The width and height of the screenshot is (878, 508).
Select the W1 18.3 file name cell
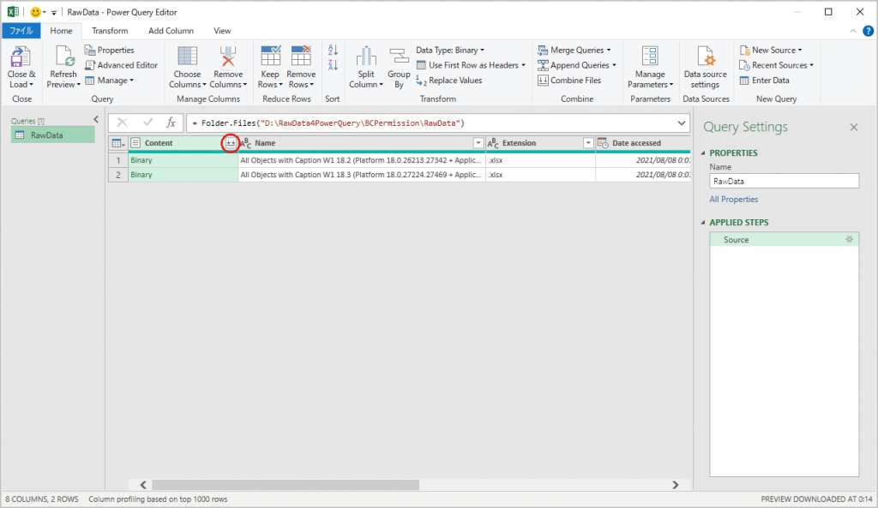click(x=362, y=175)
